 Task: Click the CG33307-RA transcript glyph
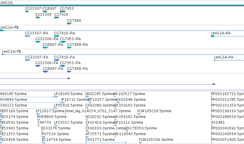(x=27, y=36)
